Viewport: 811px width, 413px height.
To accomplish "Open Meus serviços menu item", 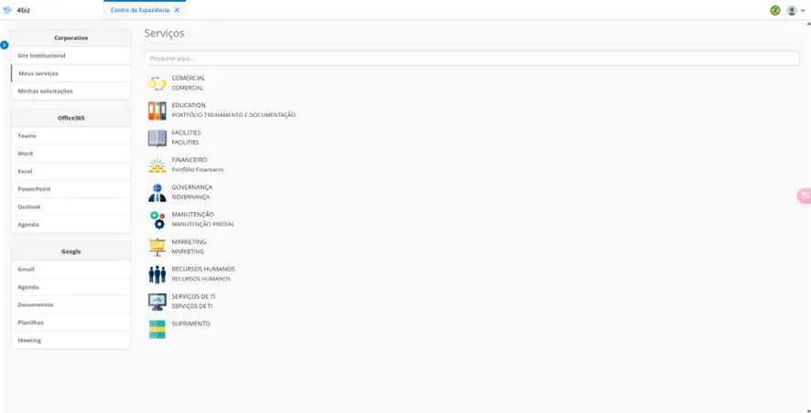I will (70, 73).
